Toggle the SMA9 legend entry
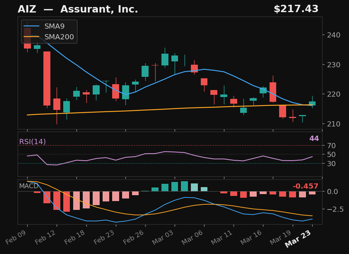The width and height of the screenshot is (349, 254). pos(54,26)
